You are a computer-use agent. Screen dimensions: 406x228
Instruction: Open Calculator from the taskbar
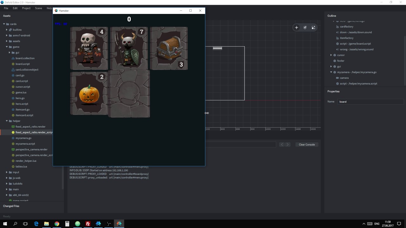[67, 224]
